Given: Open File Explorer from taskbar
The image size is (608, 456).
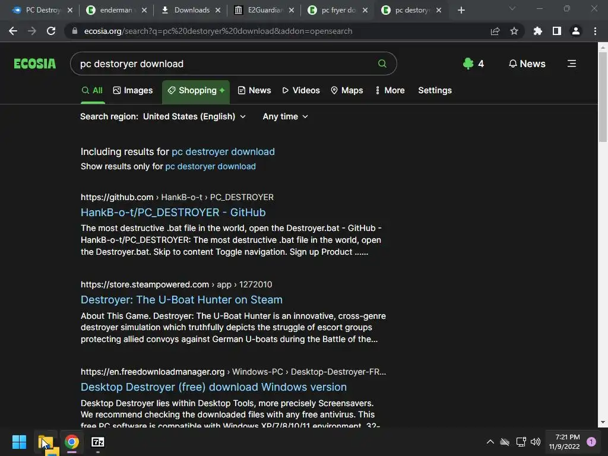Looking at the screenshot, I should 46,442.
